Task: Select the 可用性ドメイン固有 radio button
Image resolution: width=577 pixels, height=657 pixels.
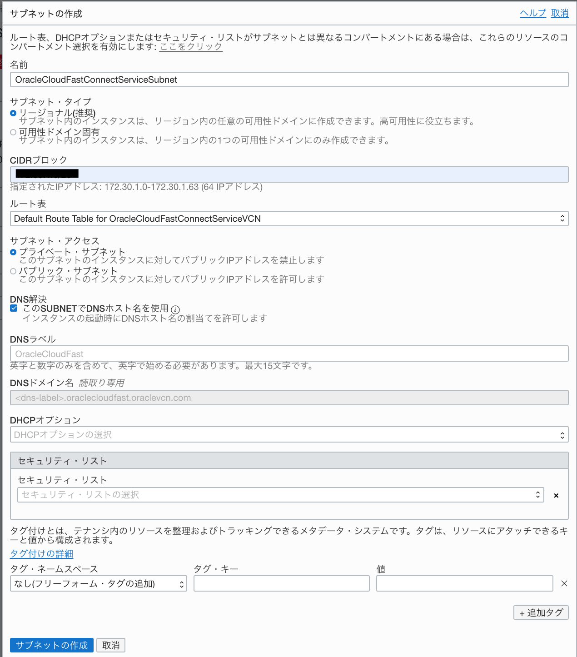Action: click(x=13, y=132)
